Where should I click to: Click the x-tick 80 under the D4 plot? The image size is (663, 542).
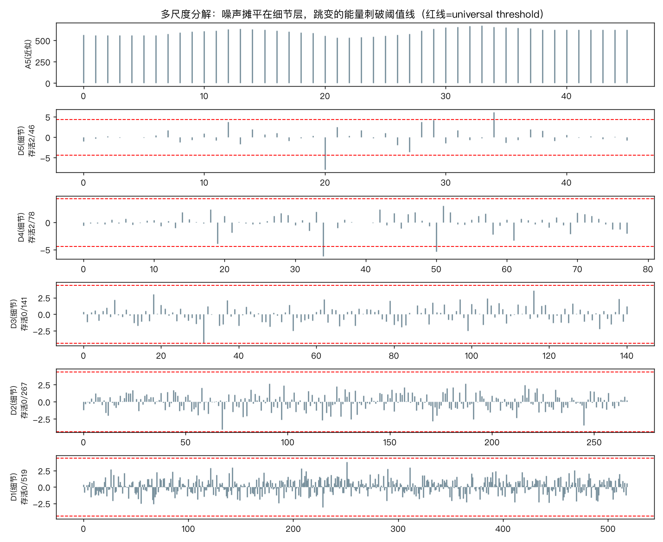(x=648, y=269)
